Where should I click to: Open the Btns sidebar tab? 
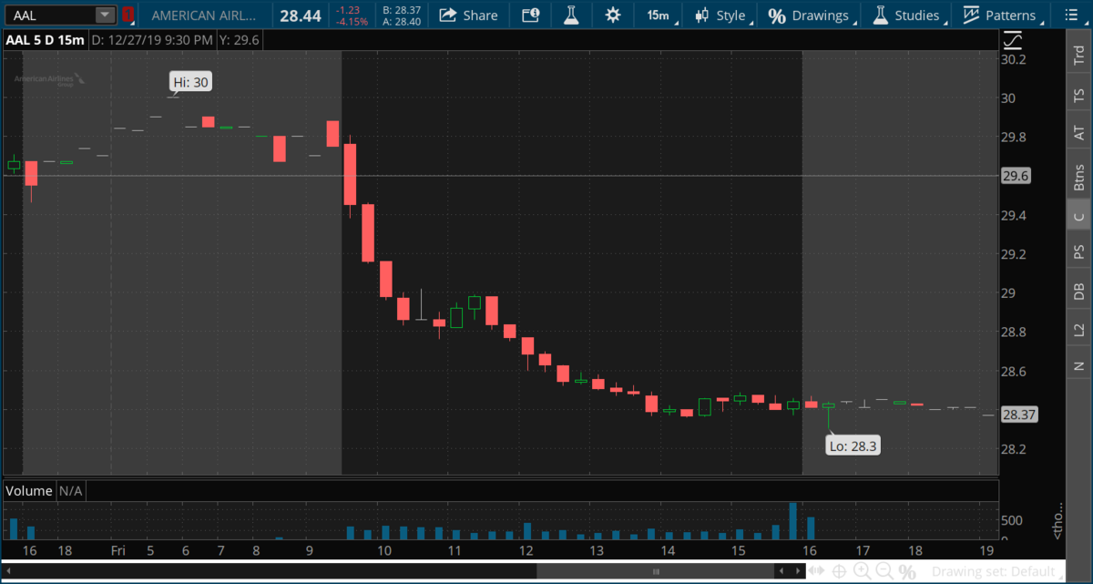[x=1079, y=176]
